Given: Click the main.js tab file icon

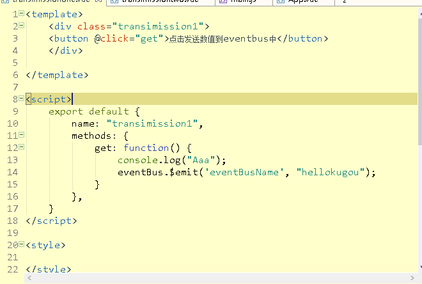Looking at the screenshot, I should [222, 2].
